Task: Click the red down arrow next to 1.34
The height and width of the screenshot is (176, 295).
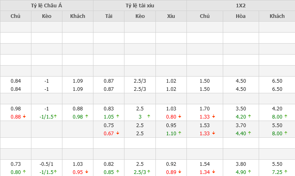Action: [x=214, y=171]
